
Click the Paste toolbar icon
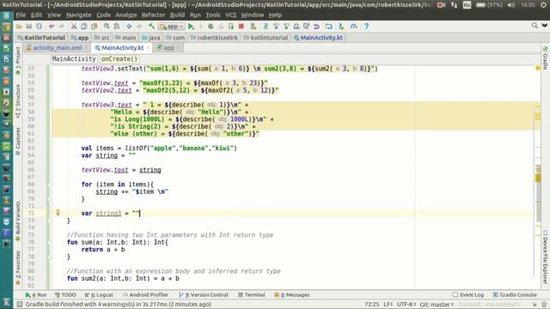click(94, 27)
